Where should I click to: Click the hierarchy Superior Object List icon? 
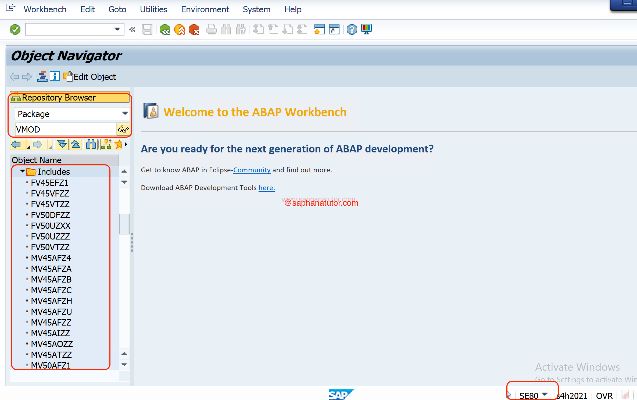(106, 145)
